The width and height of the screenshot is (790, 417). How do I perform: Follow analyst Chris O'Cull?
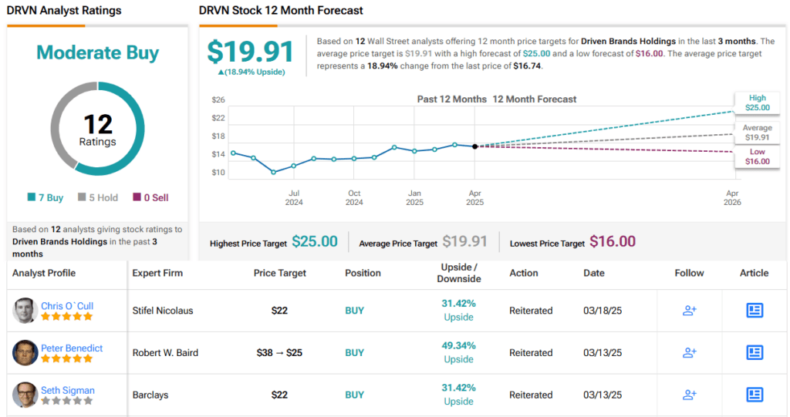click(x=689, y=310)
